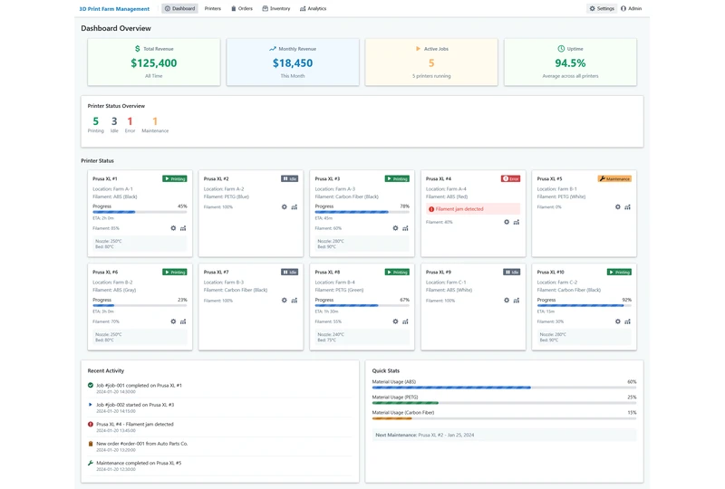
Task: Click chart icon on Prusa XL #4 card
Action: (517, 223)
